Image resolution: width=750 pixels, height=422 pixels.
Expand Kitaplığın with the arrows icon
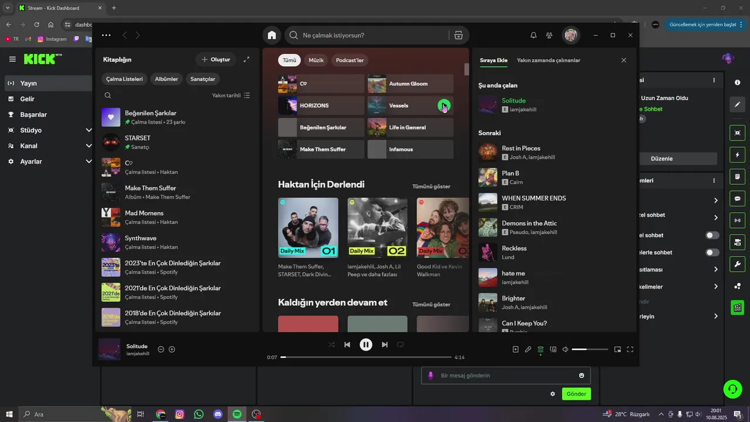click(x=247, y=59)
